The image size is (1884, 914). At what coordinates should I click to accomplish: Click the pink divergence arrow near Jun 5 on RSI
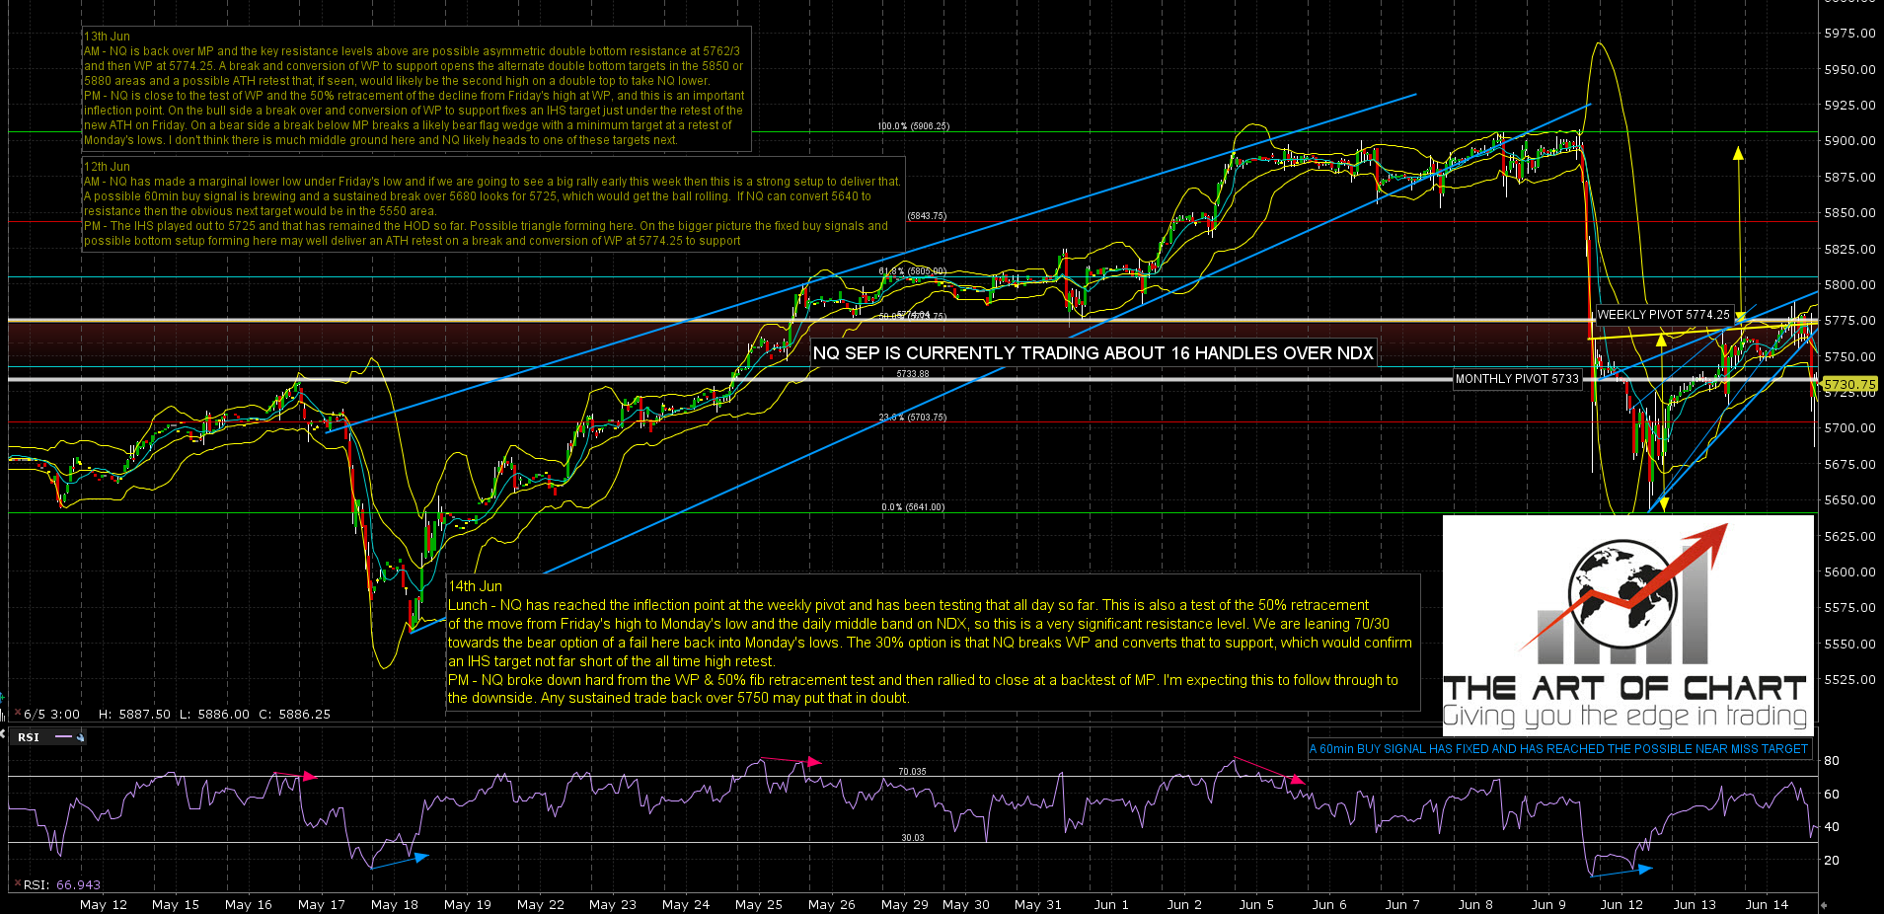(x=1269, y=772)
